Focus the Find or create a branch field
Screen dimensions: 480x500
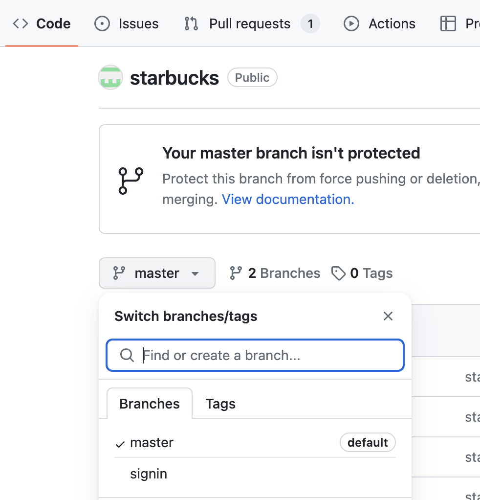point(255,355)
